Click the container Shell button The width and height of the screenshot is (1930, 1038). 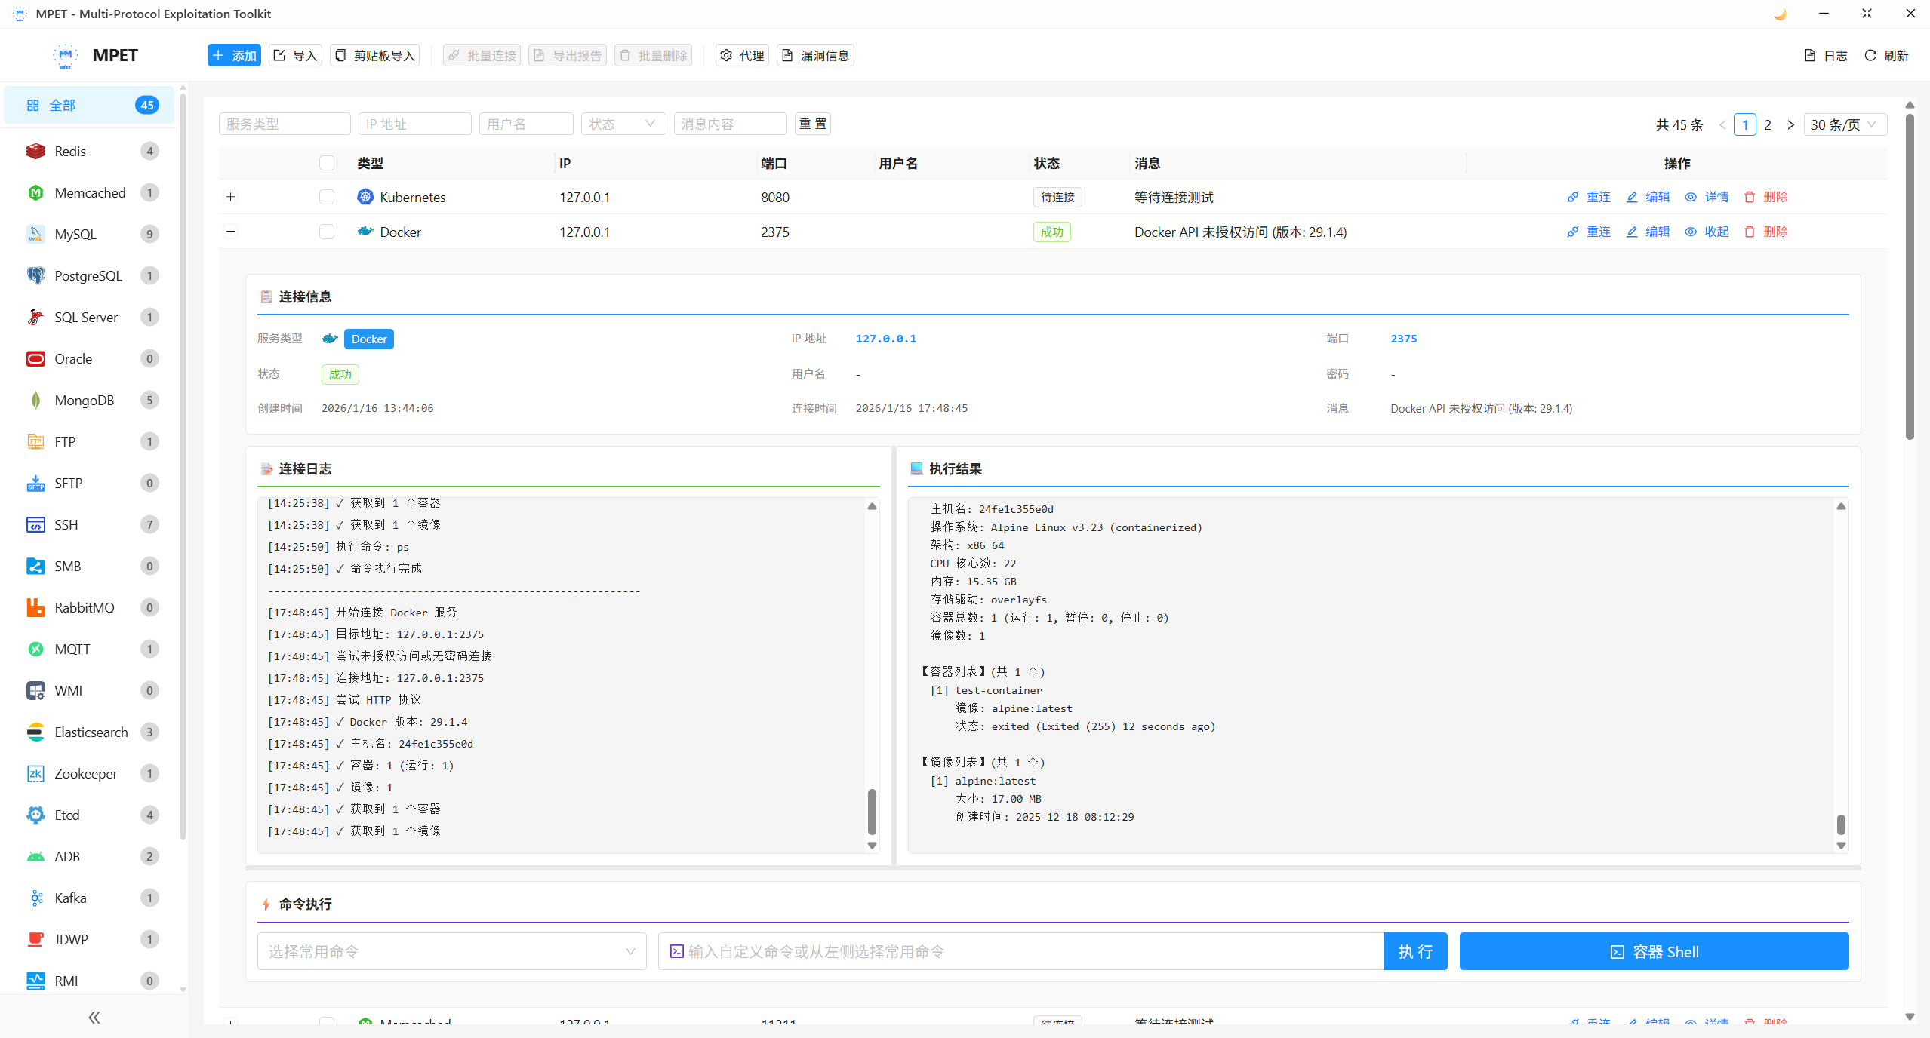pyautogui.click(x=1653, y=951)
